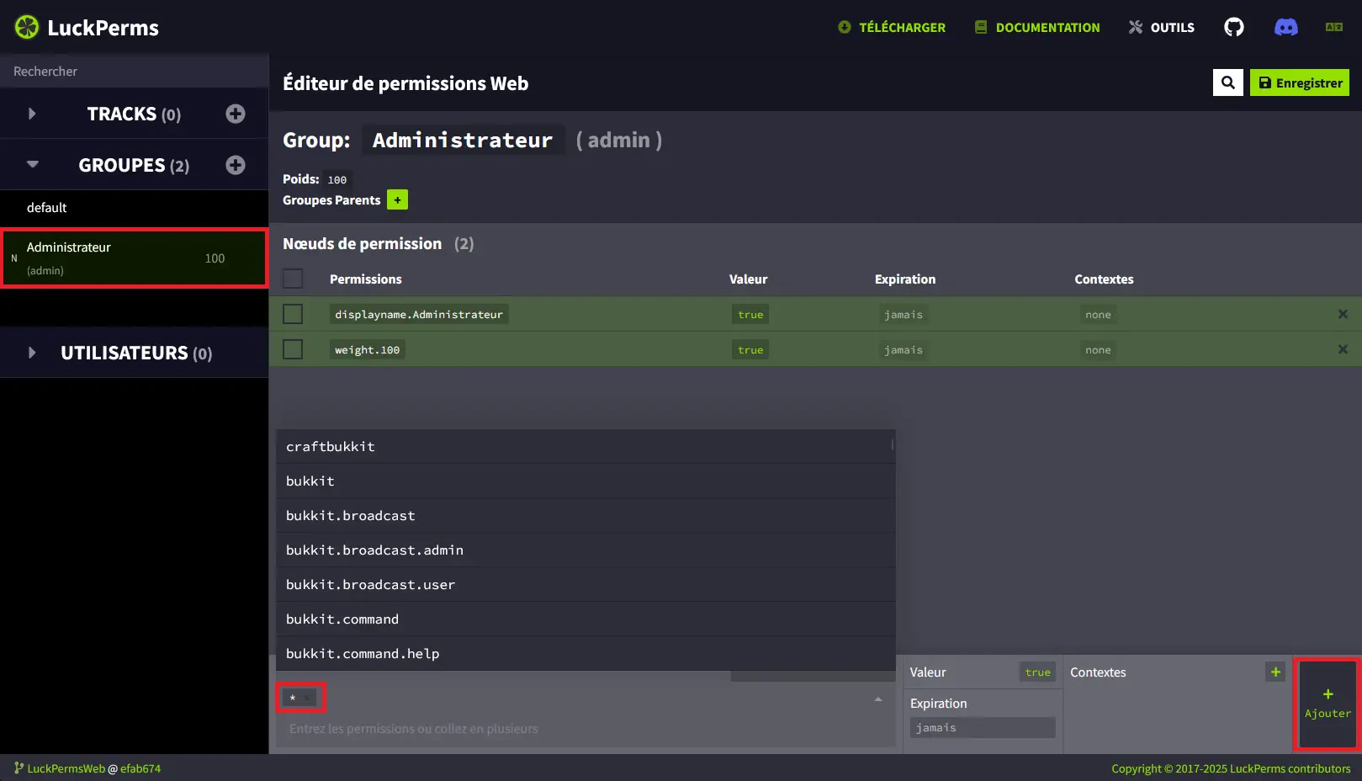Add a new group with plus icon

236,165
